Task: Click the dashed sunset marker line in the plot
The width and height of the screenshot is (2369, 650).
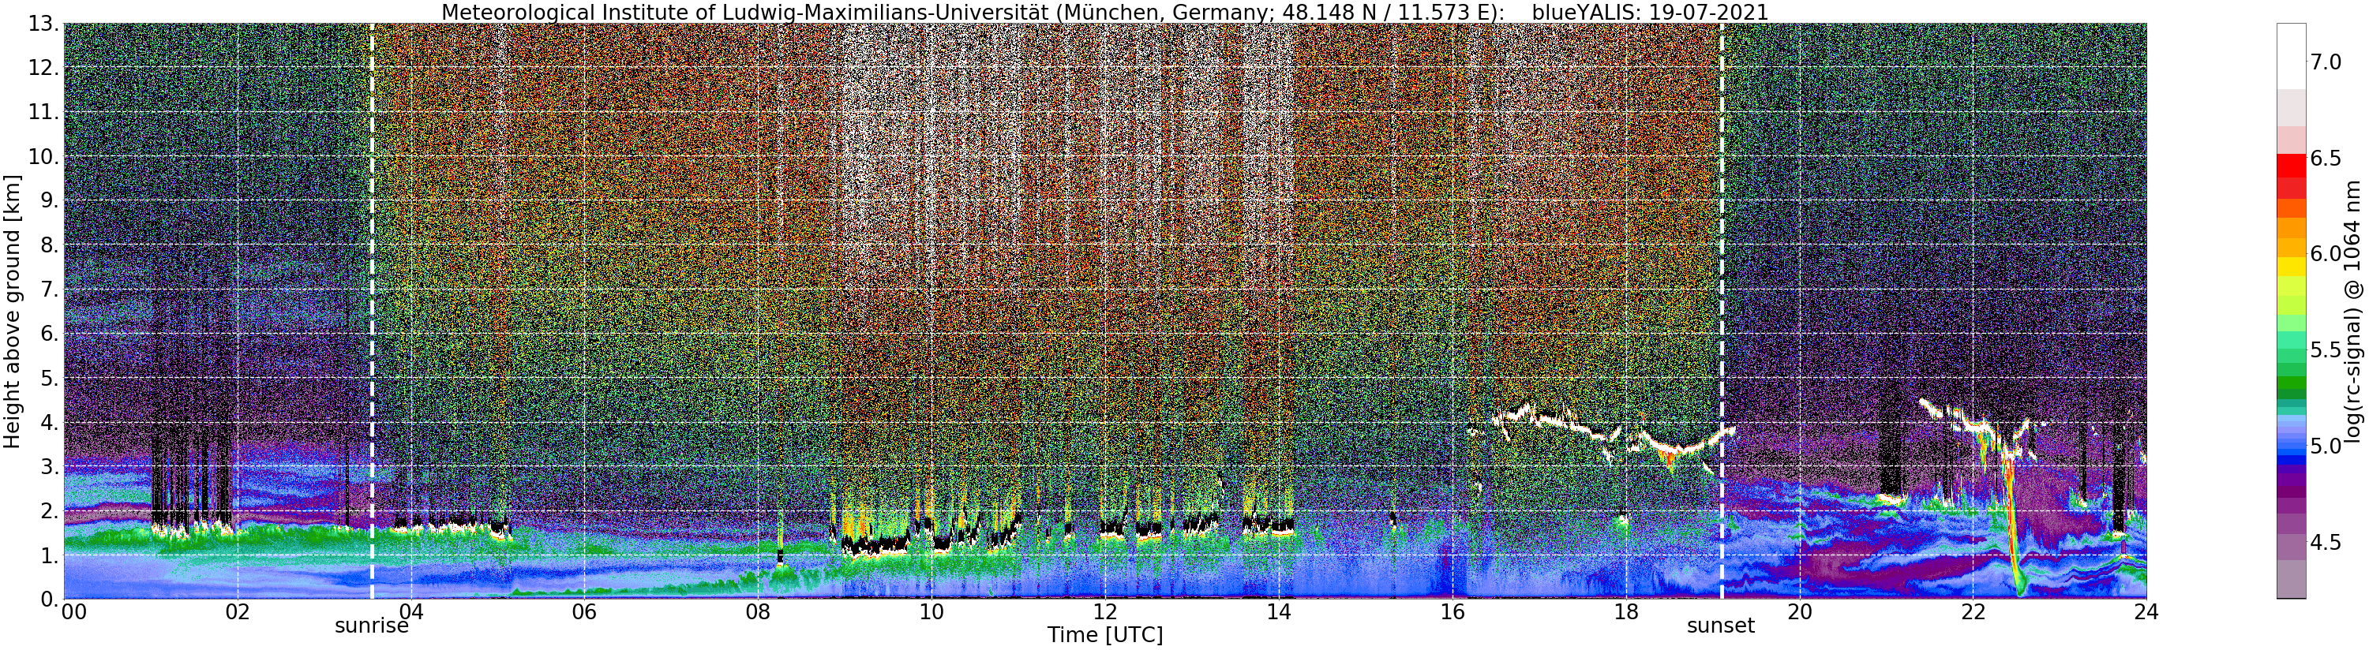Action: [1721, 311]
